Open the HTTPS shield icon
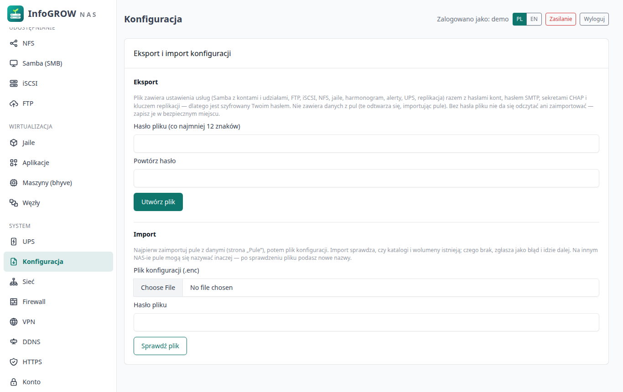Image resolution: width=623 pixels, height=392 pixels. (14, 362)
